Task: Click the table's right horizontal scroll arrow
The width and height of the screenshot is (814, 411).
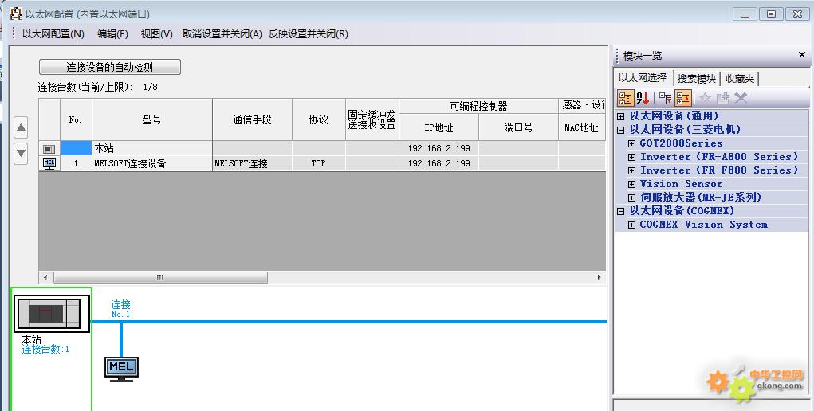Action: [599, 278]
